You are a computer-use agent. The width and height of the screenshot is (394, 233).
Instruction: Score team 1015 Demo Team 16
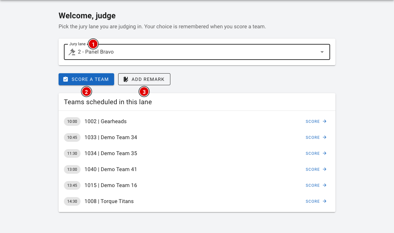tap(316, 185)
